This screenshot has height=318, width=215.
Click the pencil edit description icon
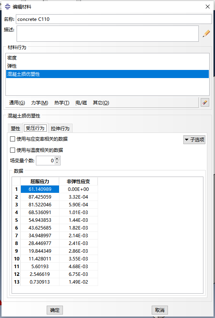click(206, 34)
